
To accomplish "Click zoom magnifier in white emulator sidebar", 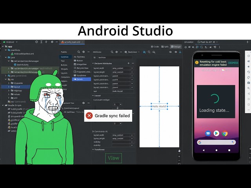I will coord(249,88).
